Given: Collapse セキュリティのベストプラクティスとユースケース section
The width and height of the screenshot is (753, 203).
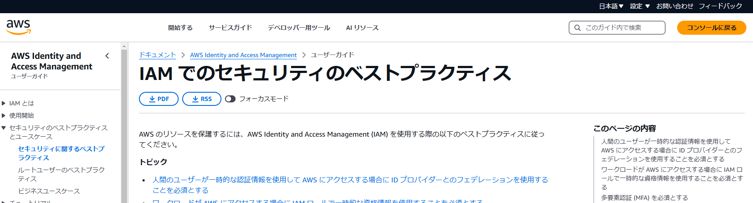Looking at the screenshot, I should (4, 128).
